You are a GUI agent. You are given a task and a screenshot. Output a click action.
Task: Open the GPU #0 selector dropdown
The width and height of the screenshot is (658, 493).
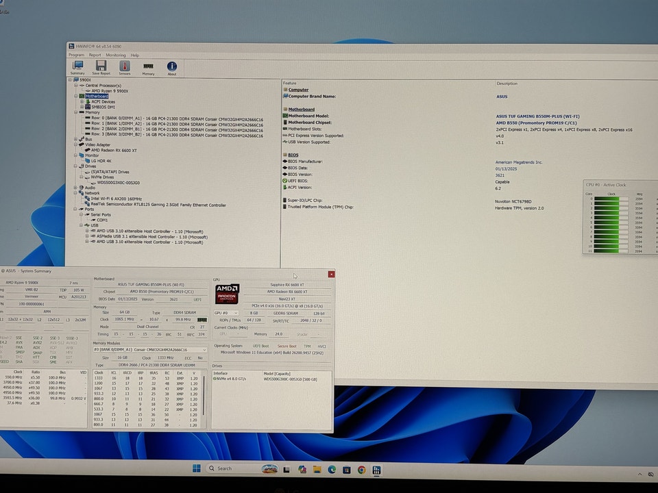(x=226, y=313)
